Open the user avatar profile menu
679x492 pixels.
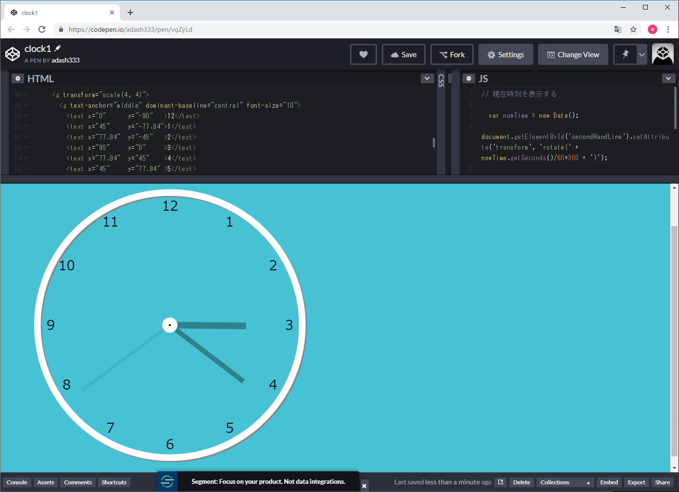click(x=662, y=54)
